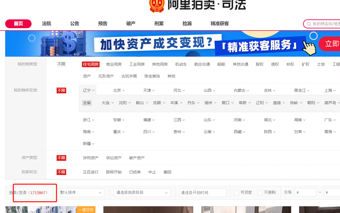340x213 pixels.
Task: Switch to the 法院 navigation tab
Action: click(x=47, y=24)
